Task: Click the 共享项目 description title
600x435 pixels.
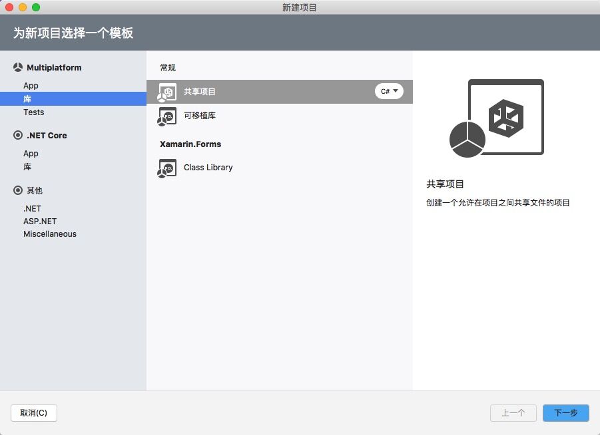Action: [445, 184]
